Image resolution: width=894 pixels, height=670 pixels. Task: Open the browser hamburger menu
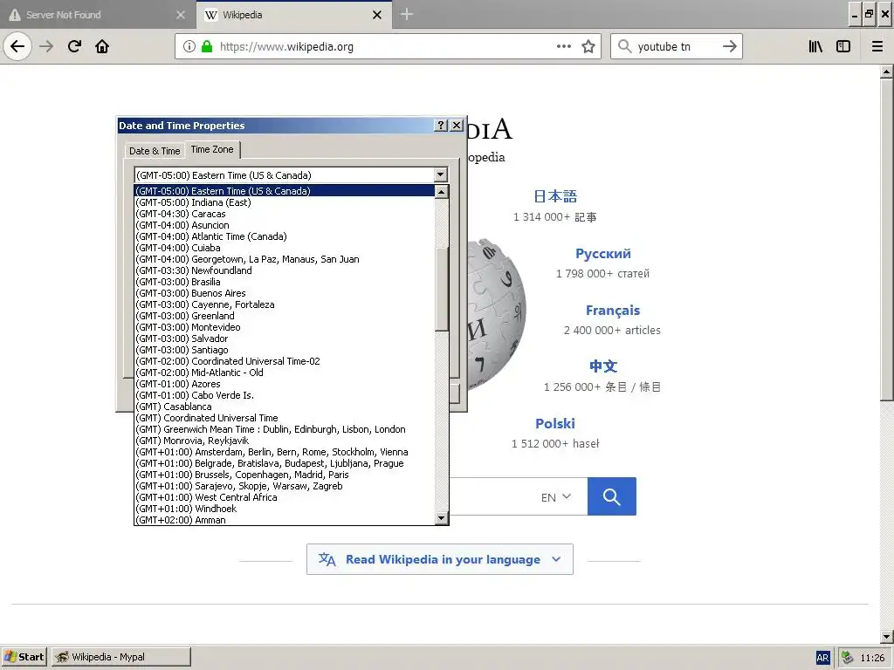(x=877, y=46)
